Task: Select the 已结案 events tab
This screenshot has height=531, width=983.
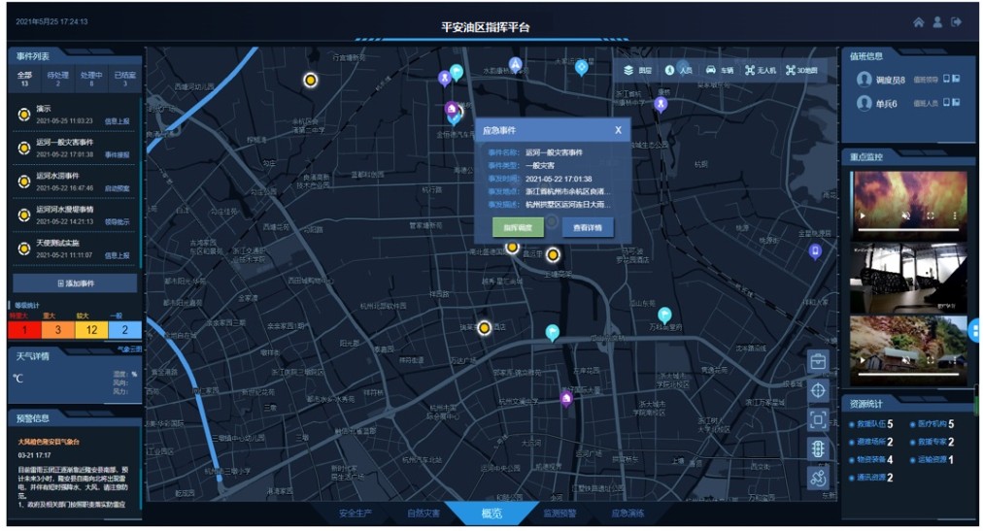Action: click(124, 79)
